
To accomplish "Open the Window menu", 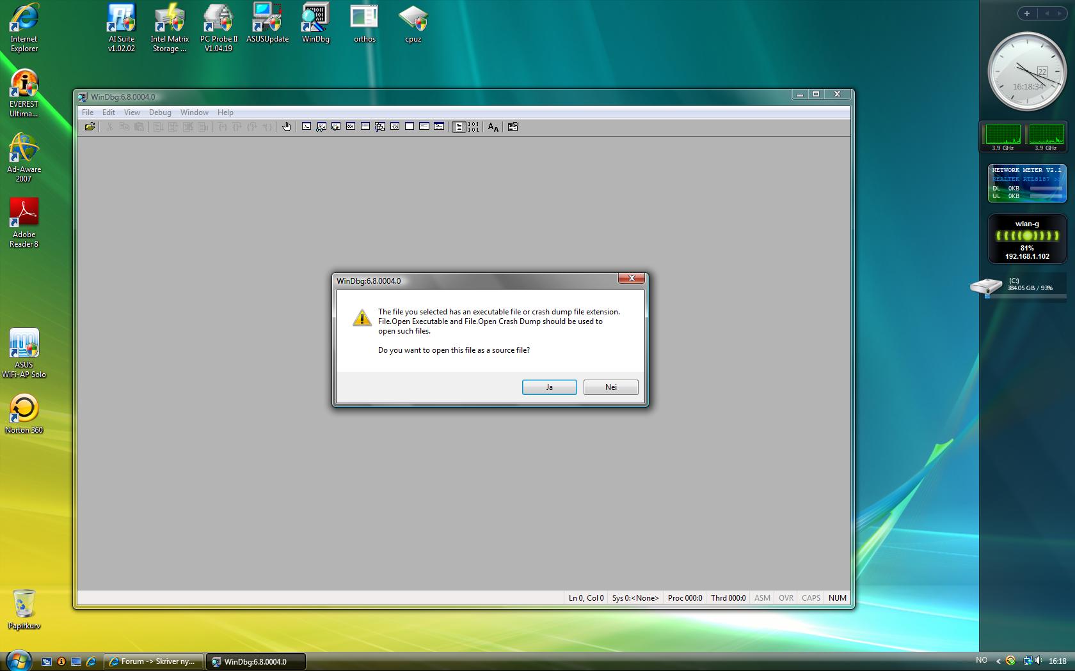I will 194,112.
